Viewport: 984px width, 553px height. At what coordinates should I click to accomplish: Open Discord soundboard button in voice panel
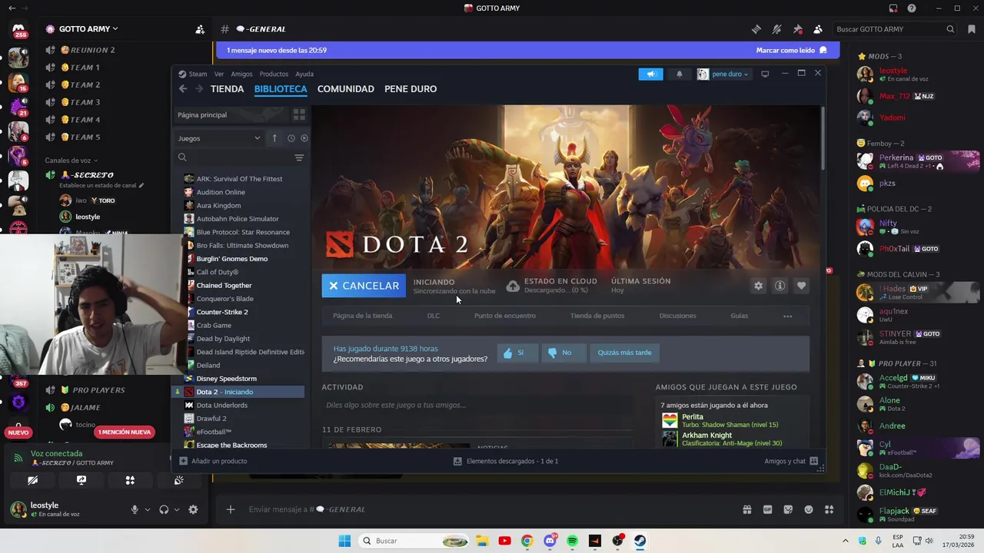click(178, 480)
